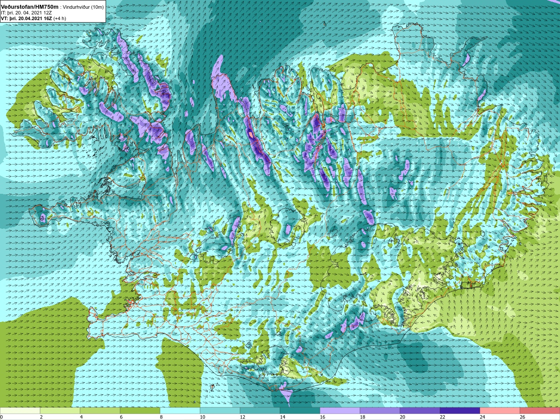Click the "Veðurstofan/HM750m" title text

tap(30, 7)
